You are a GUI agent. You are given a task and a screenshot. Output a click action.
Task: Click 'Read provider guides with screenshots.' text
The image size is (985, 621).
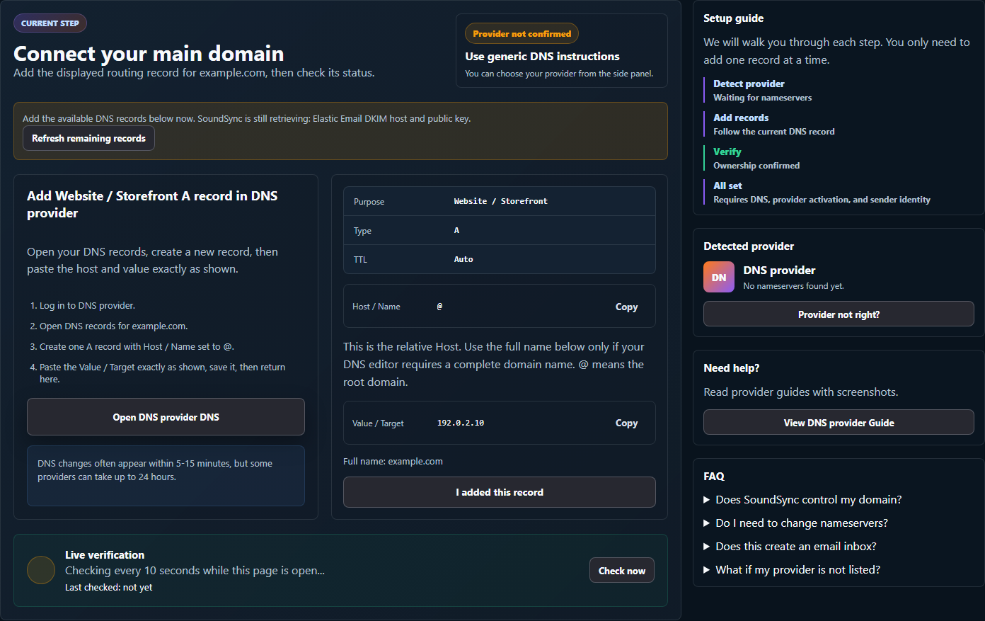click(801, 392)
